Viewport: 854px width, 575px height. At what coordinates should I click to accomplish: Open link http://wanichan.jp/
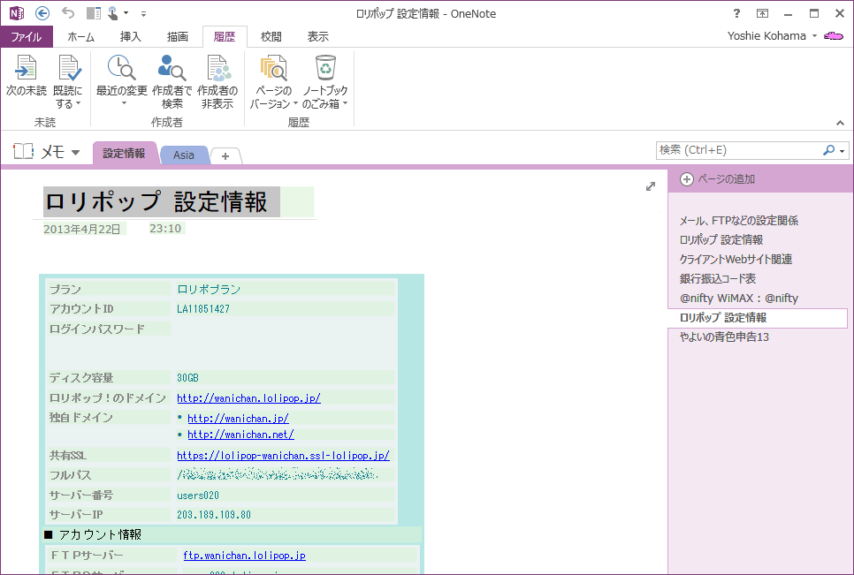coord(238,419)
